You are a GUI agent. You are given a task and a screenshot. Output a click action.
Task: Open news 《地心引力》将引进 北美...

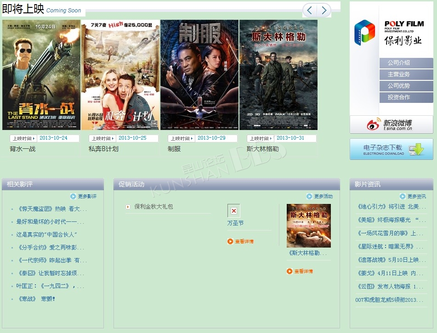391,207
